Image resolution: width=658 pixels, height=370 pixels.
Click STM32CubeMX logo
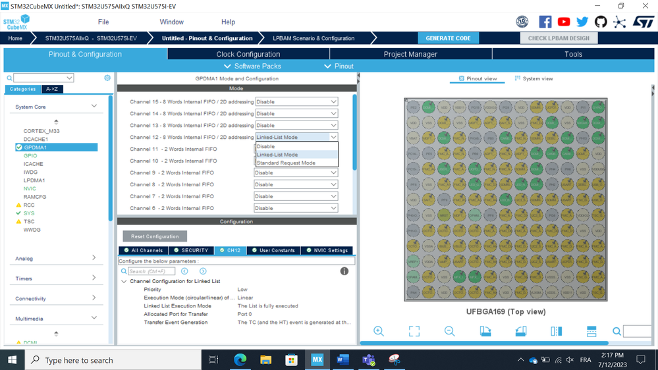(16, 22)
